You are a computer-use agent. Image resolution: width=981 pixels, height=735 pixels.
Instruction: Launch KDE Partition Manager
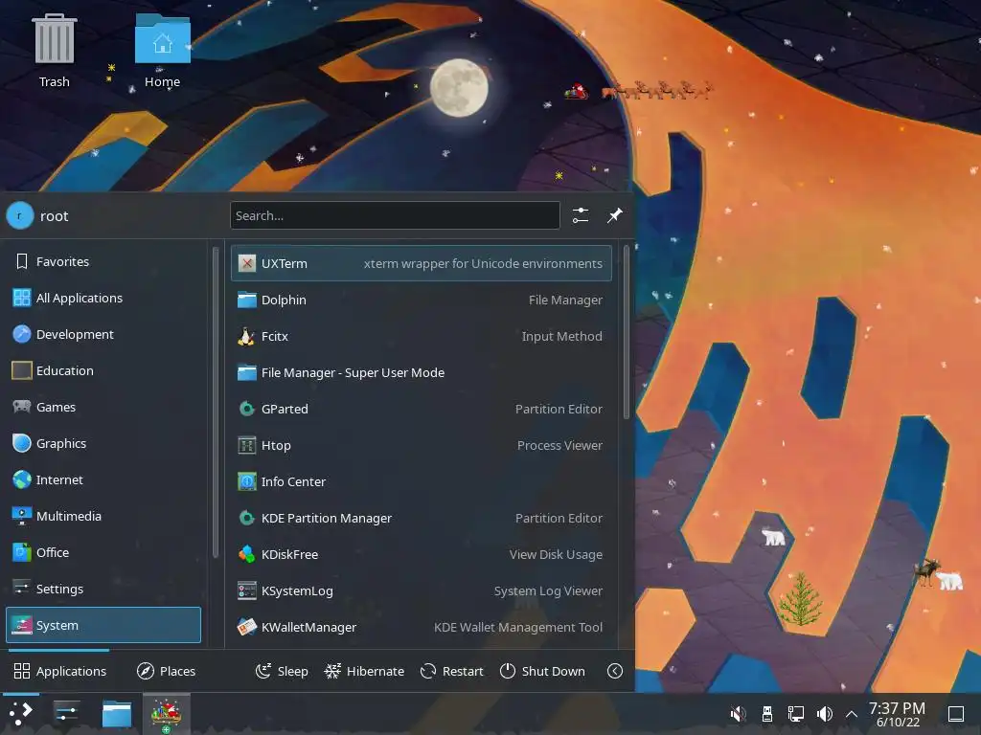click(422, 518)
